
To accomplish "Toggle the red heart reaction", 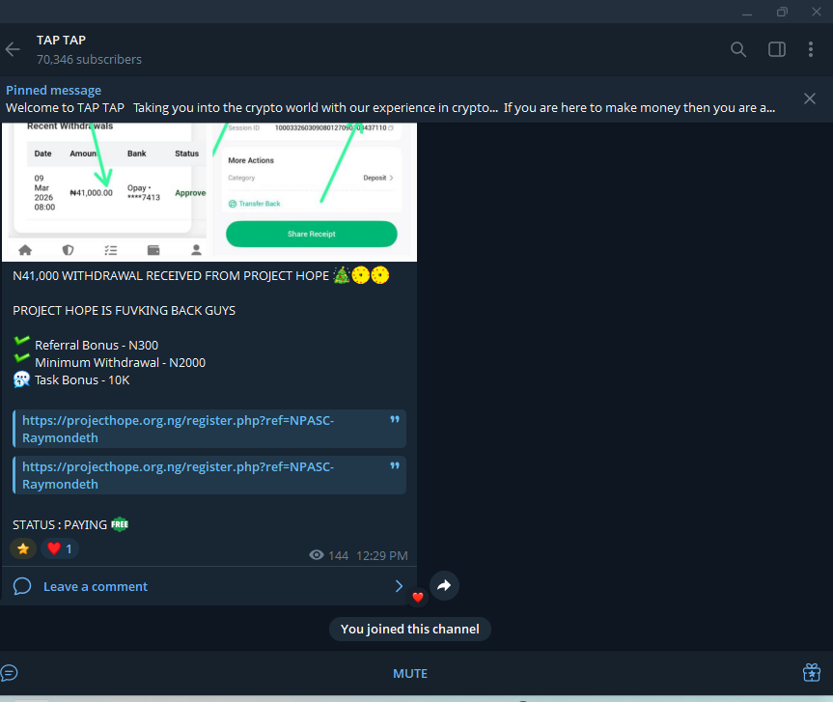I will pyautogui.click(x=60, y=548).
